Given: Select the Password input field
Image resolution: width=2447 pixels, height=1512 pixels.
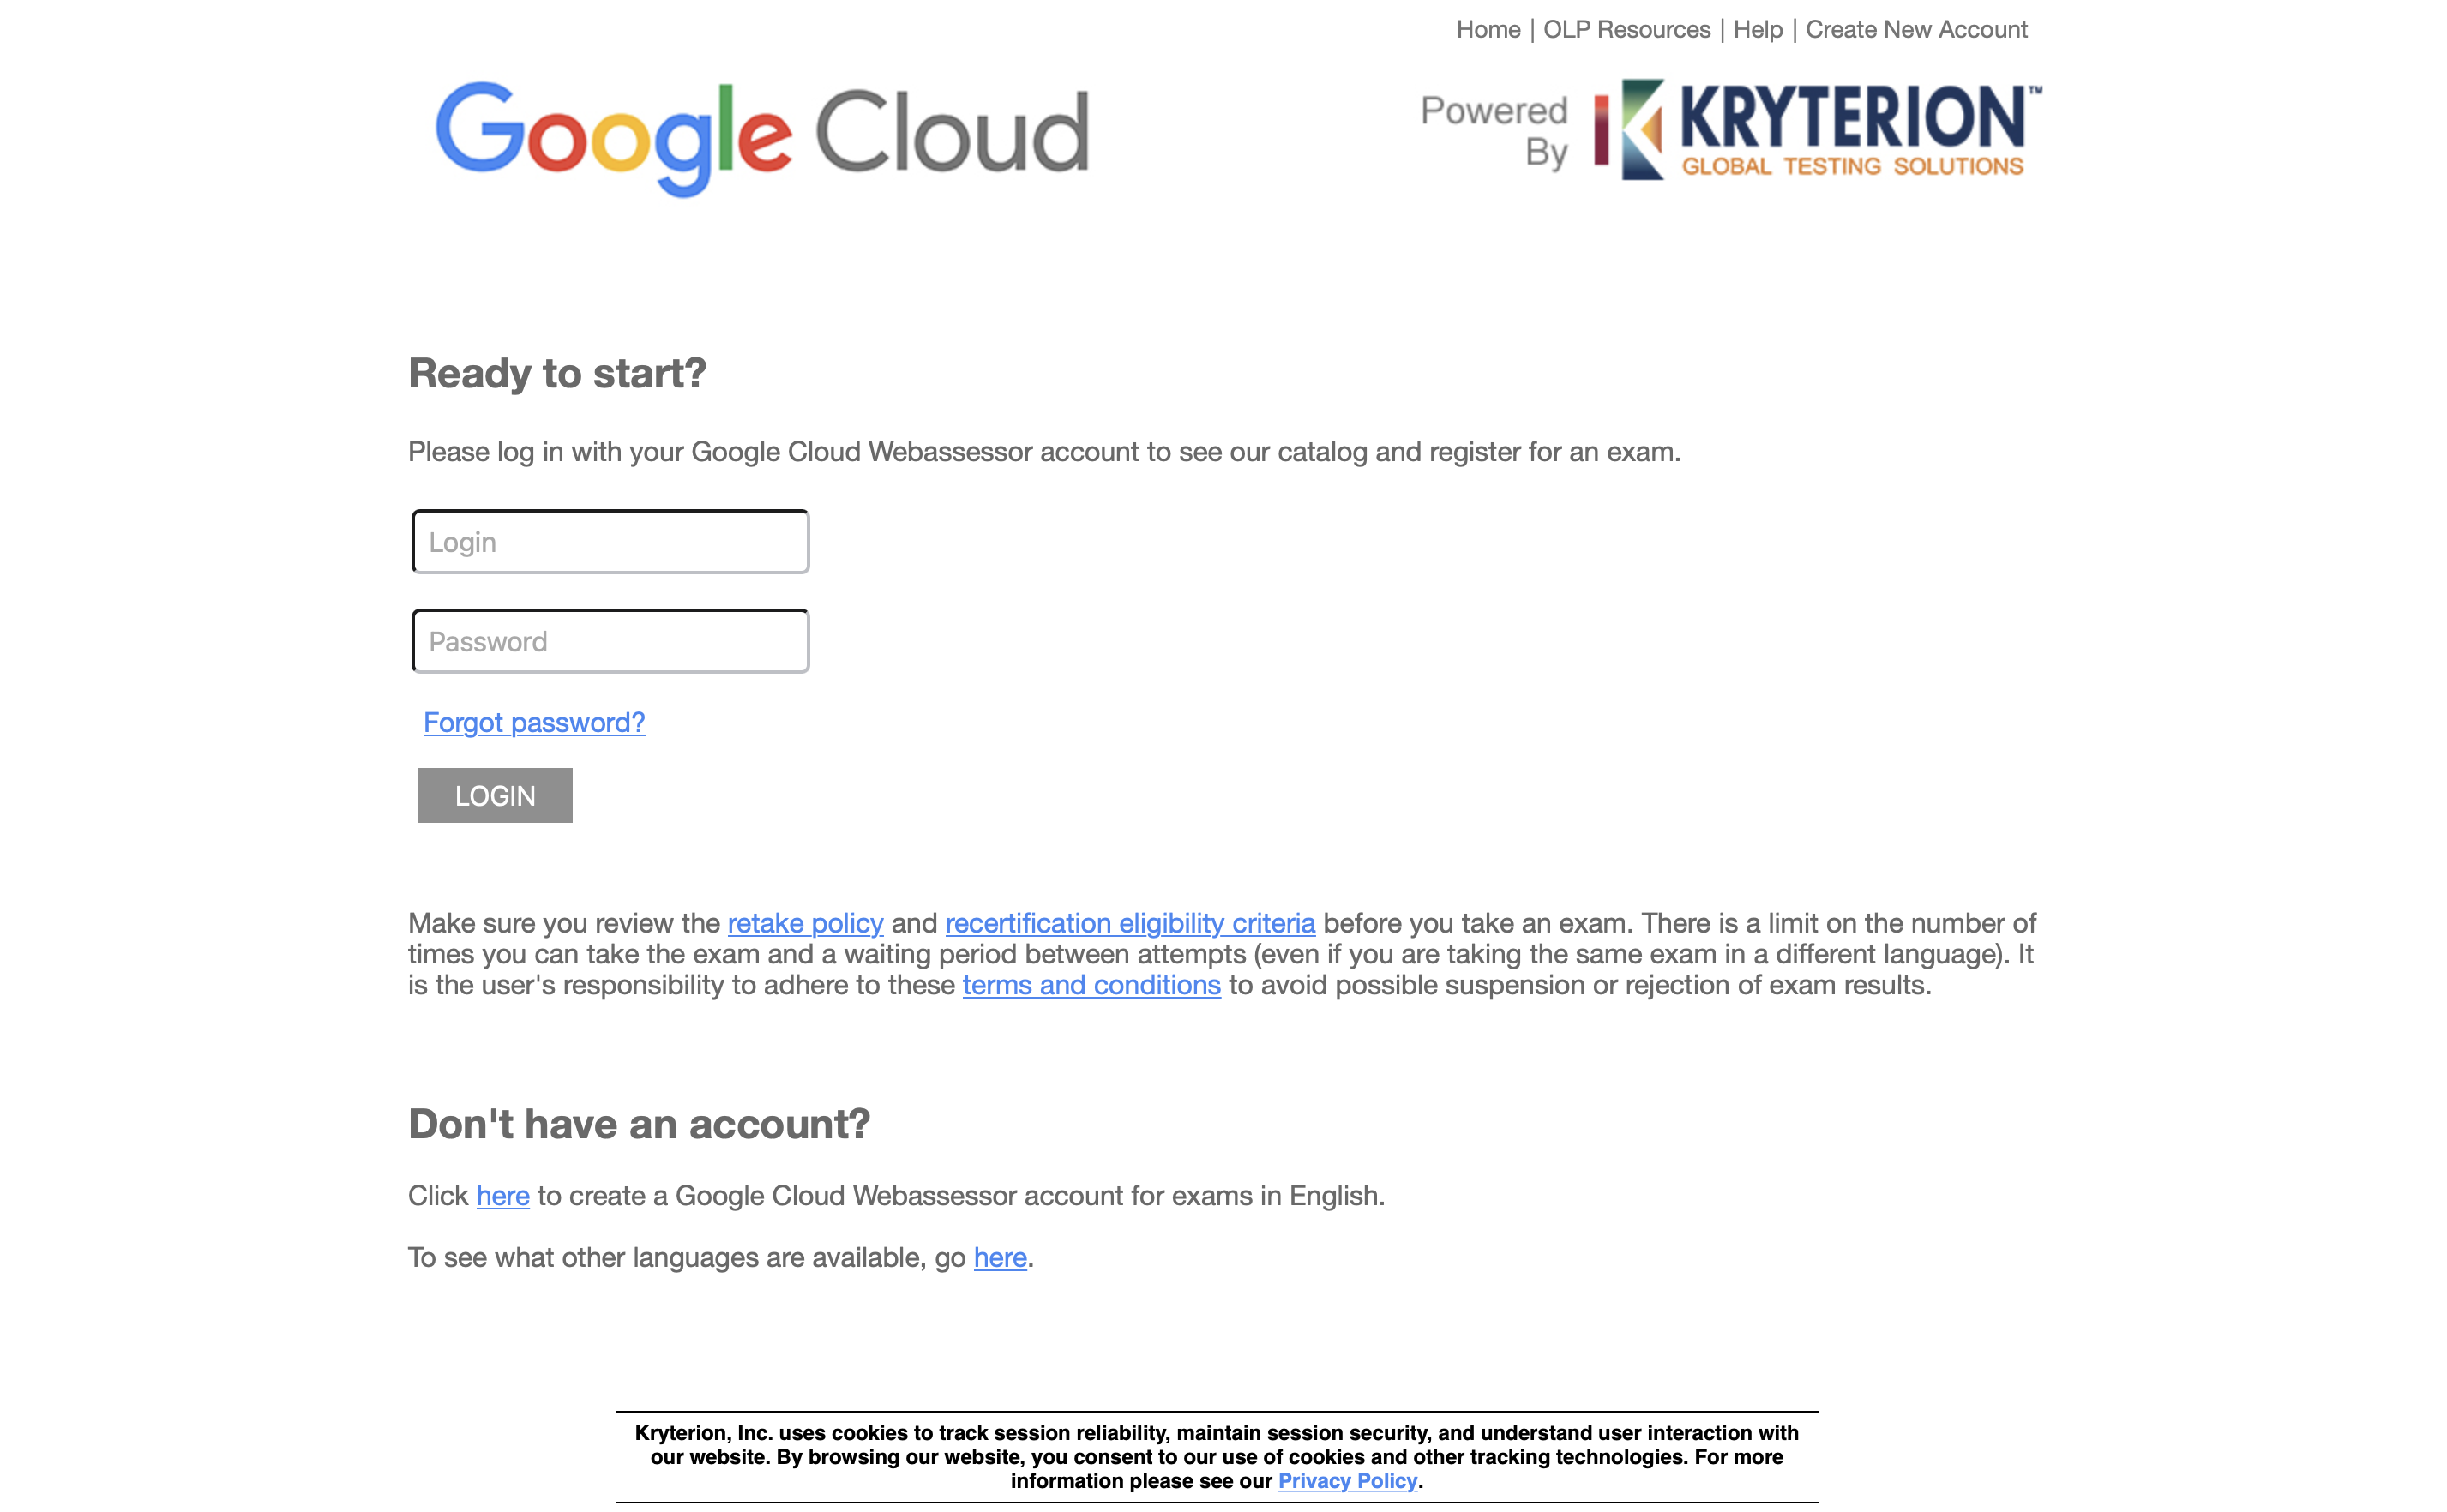Looking at the screenshot, I should [610, 640].
